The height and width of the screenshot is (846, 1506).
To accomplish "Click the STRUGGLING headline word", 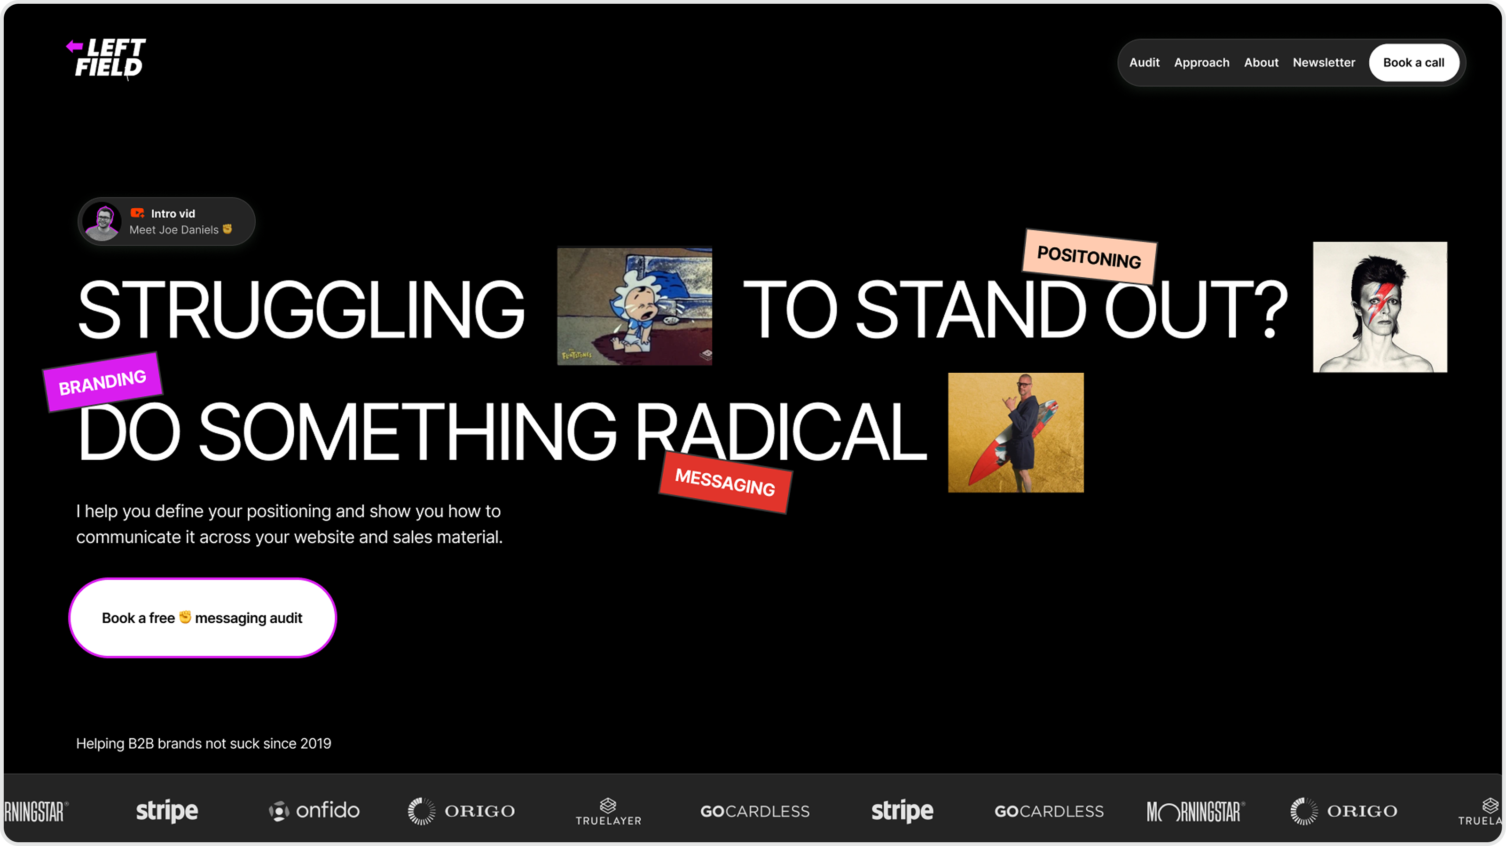I will click(301, 310).
